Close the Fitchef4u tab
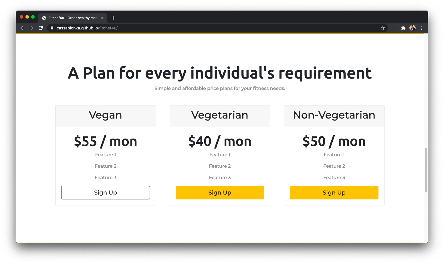 click(x=102, y=18)
